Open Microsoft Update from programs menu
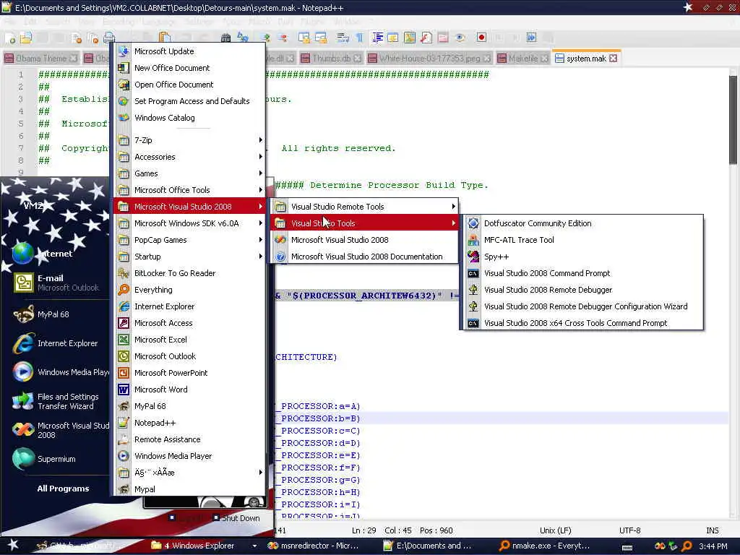This screenshot has height=555, width=740. pos(189,51)
